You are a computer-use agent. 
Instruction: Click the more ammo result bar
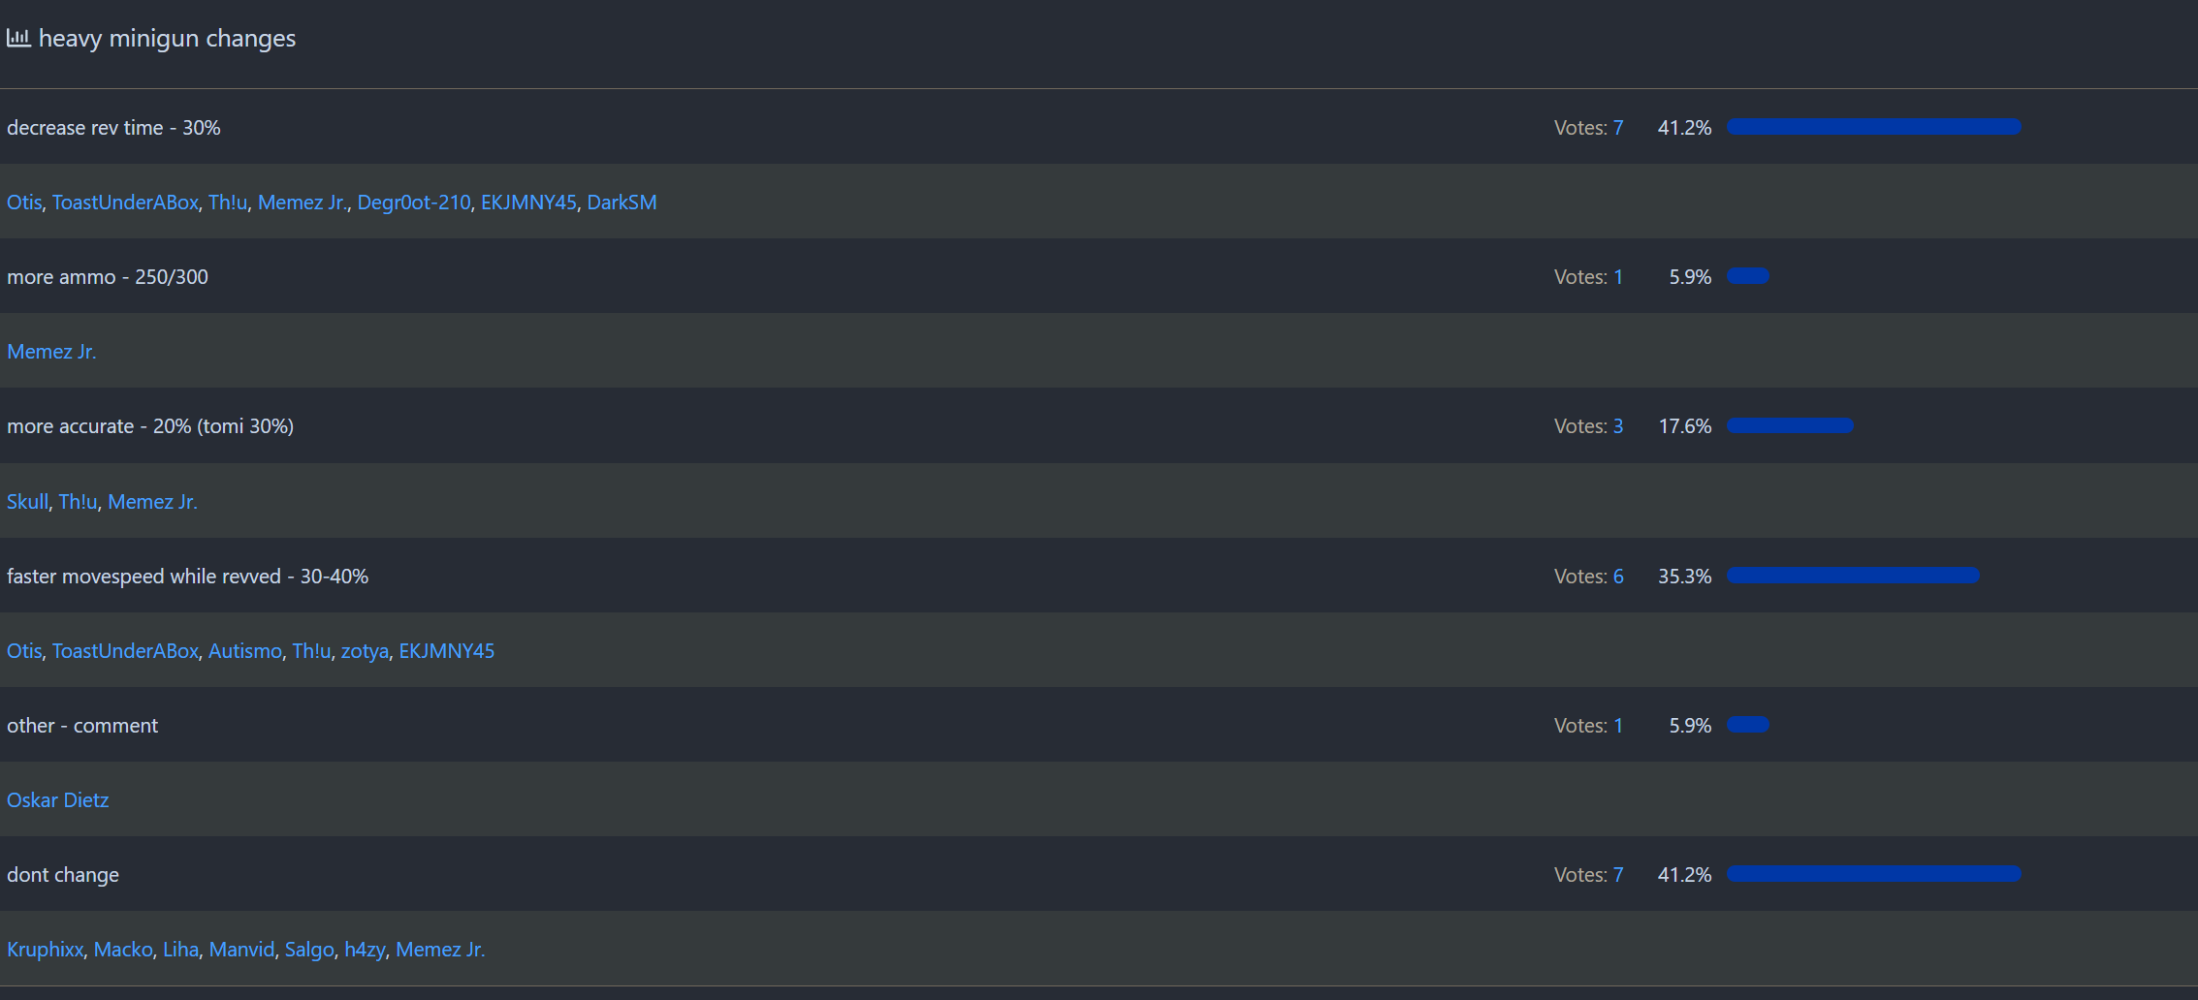click(x=1748, y=276)
